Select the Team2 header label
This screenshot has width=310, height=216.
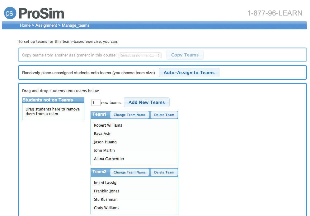pyautogui.click(x=100, y=172)
